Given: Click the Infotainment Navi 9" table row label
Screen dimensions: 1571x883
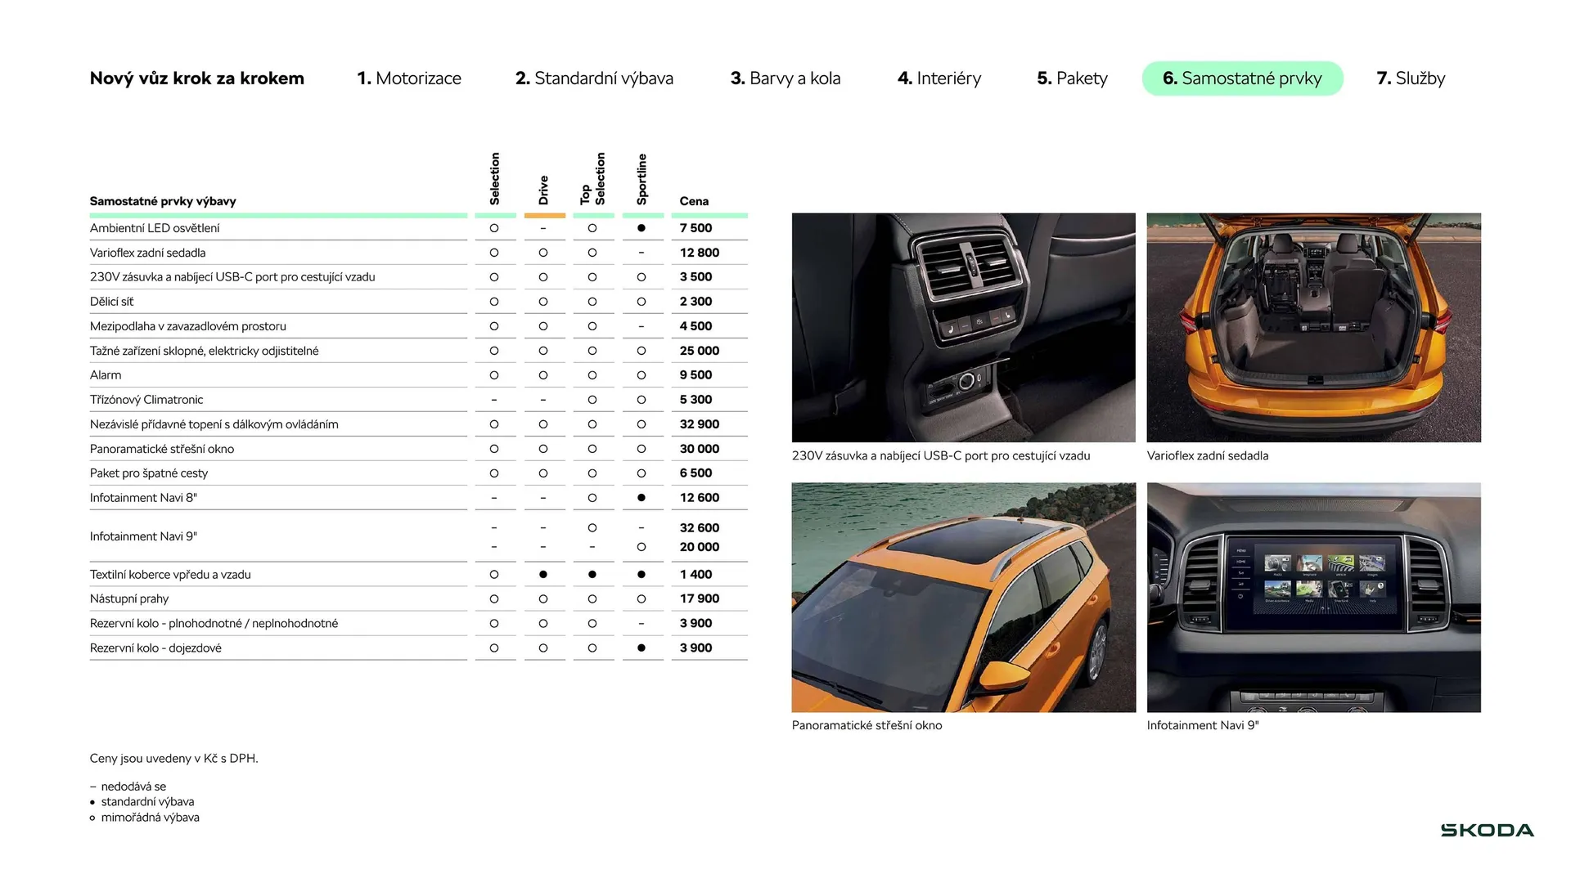Looking at the screenshot, I should [143, 536].
